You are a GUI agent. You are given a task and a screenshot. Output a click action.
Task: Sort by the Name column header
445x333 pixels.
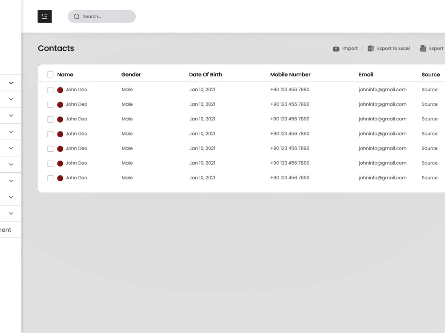(65, 75)
